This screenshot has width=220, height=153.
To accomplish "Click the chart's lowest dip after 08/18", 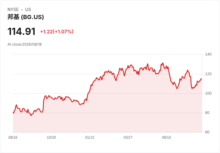I will point(31,115).
